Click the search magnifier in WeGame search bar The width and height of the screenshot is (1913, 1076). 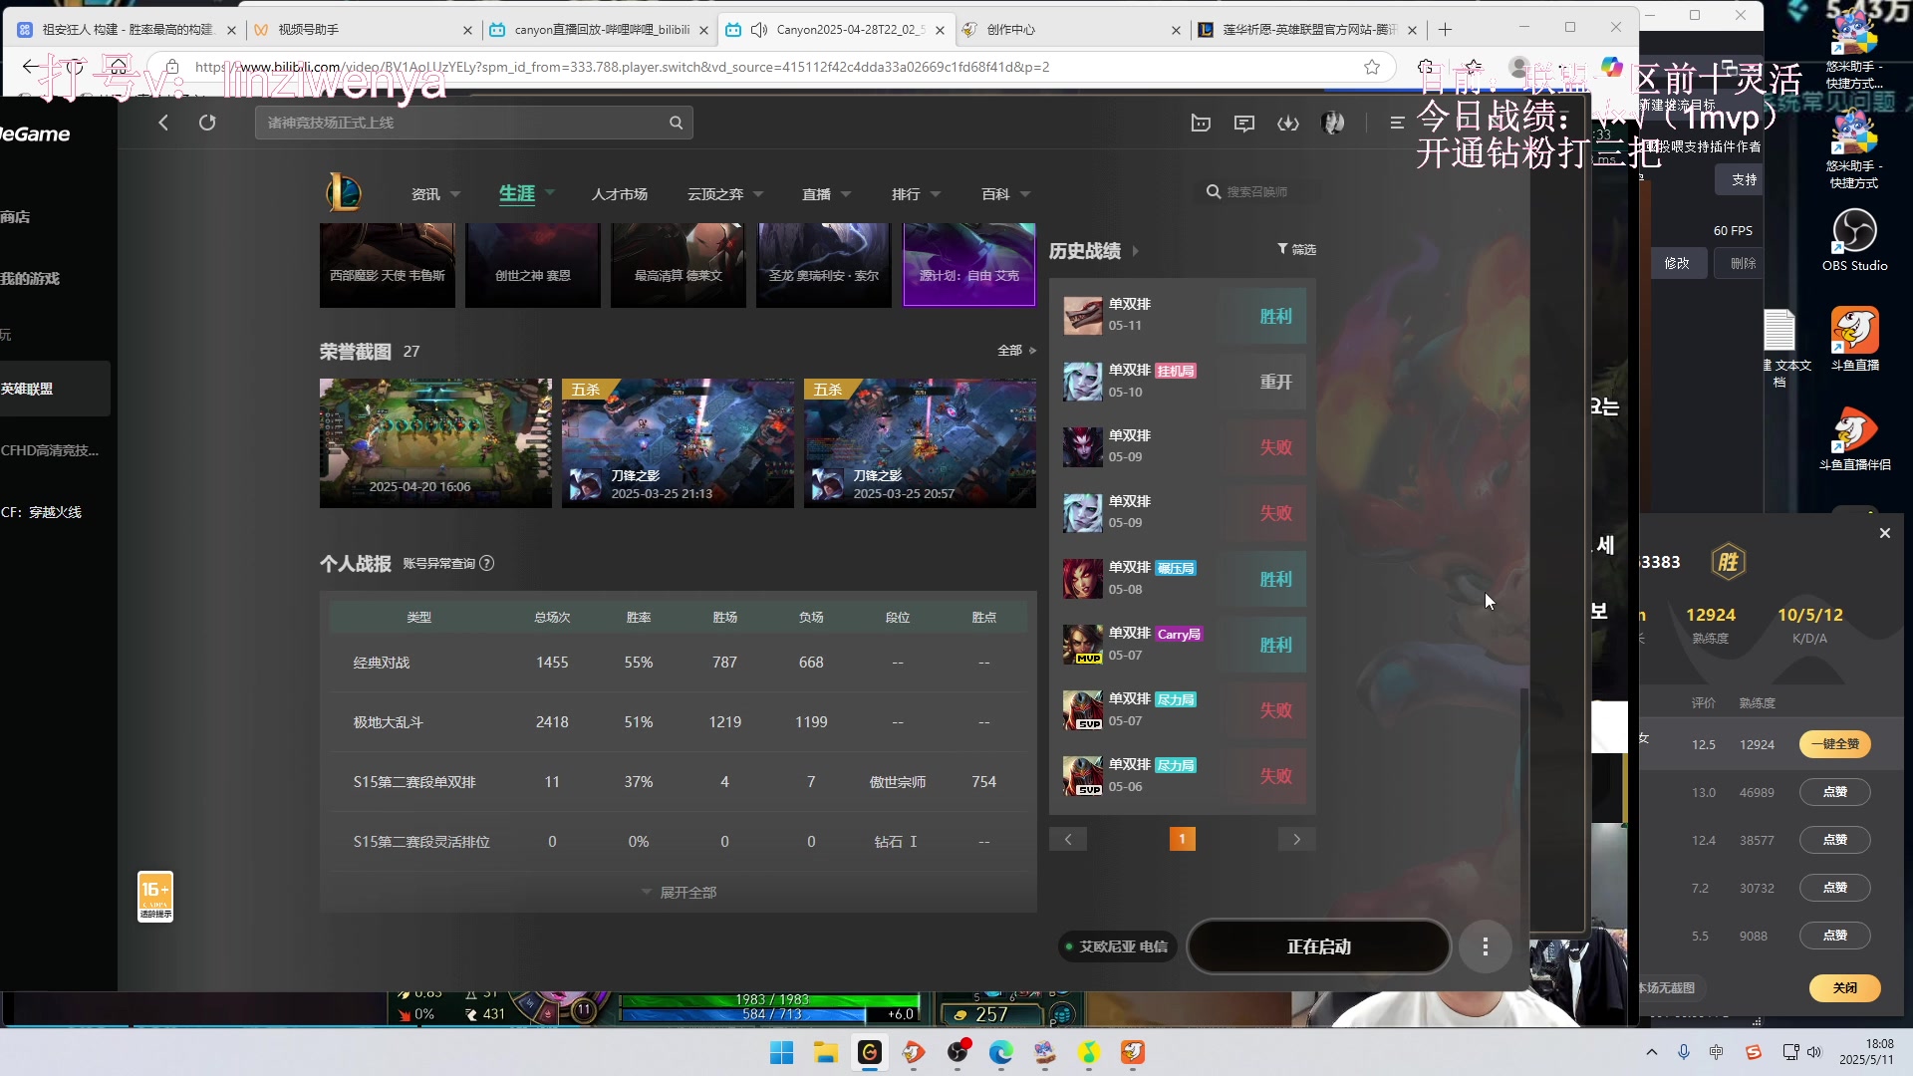pos(676,123)
